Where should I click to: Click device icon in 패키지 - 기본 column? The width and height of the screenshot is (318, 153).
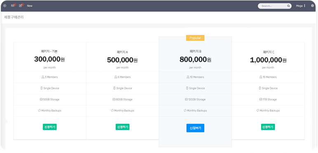[42, 88]
